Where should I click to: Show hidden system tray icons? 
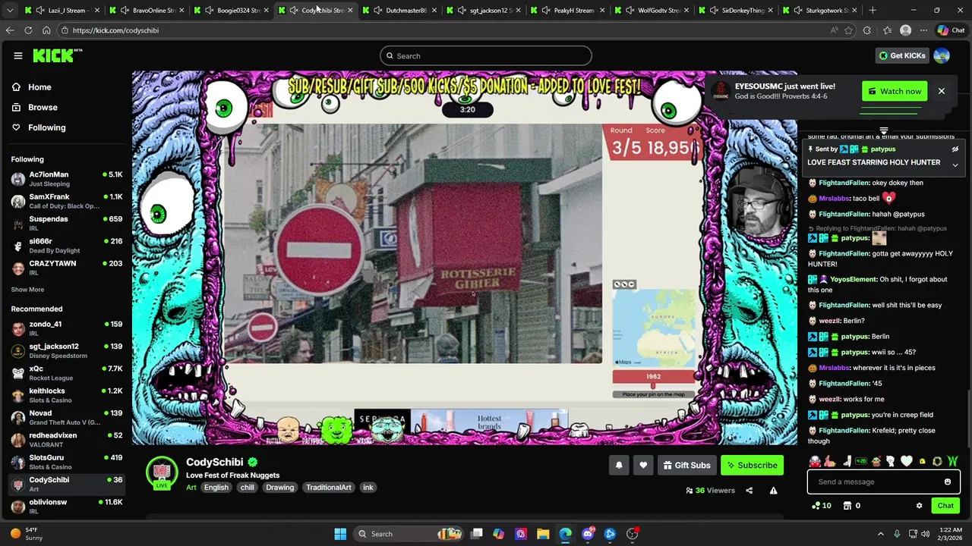tap(881, 534)
